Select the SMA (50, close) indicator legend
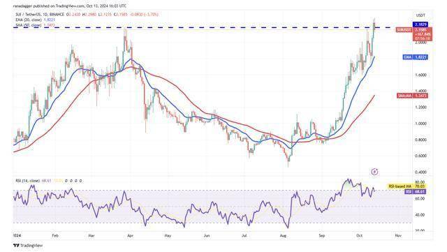Viewport: 447px width, 252px height. pos(29,25)
